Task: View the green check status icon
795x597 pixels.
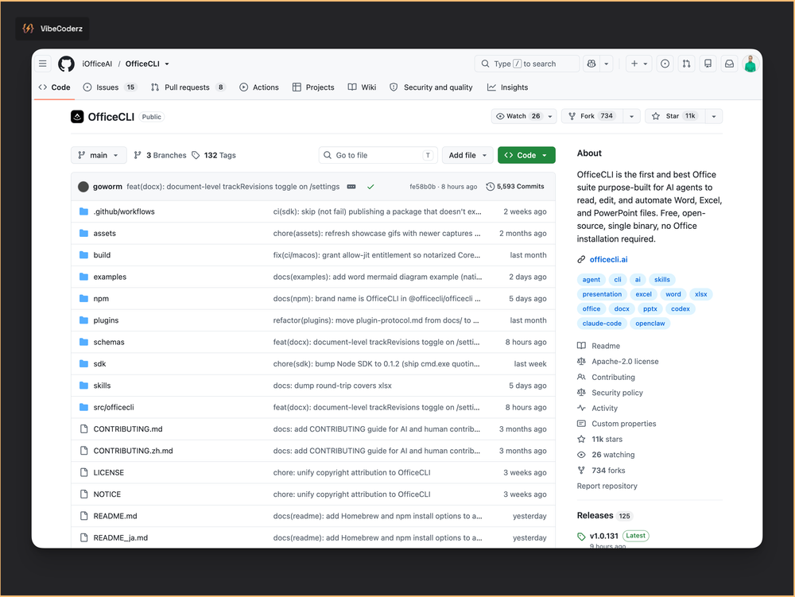Action: point(370,187)
